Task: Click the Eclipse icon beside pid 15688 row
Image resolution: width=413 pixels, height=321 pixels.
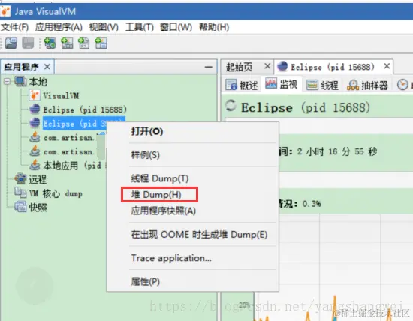Action: (x=35, y=109)
